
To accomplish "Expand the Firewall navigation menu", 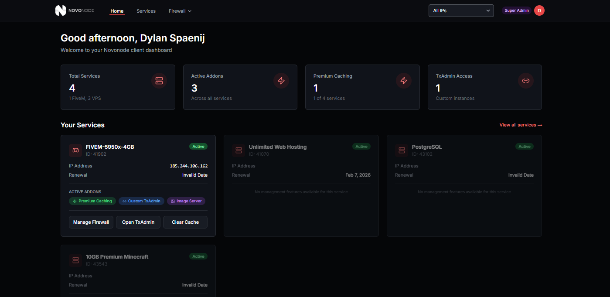I will [x=180, y=11].
